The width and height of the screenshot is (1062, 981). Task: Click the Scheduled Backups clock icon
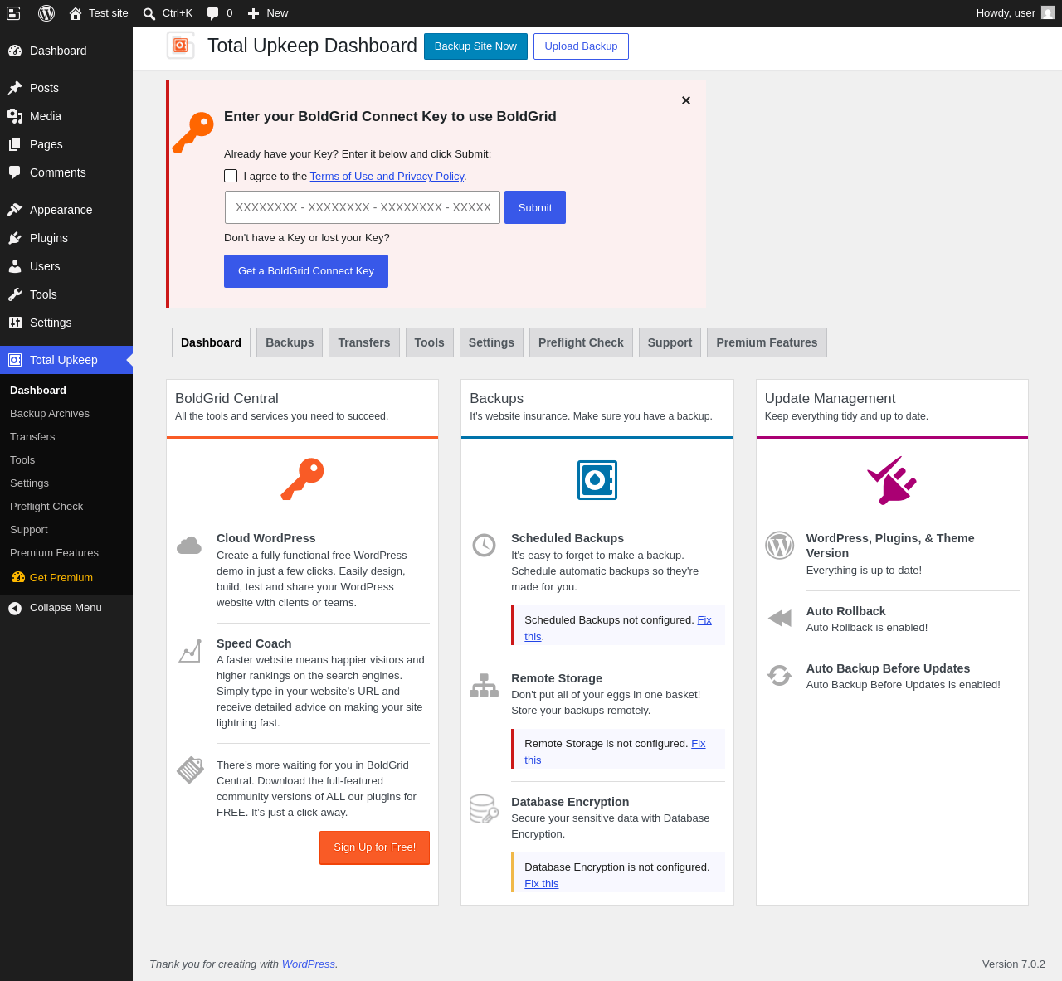(485, 545)
